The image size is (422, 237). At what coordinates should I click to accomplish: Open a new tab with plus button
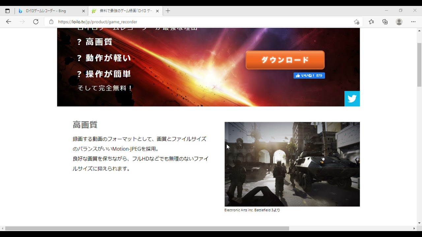coord(168,11)
